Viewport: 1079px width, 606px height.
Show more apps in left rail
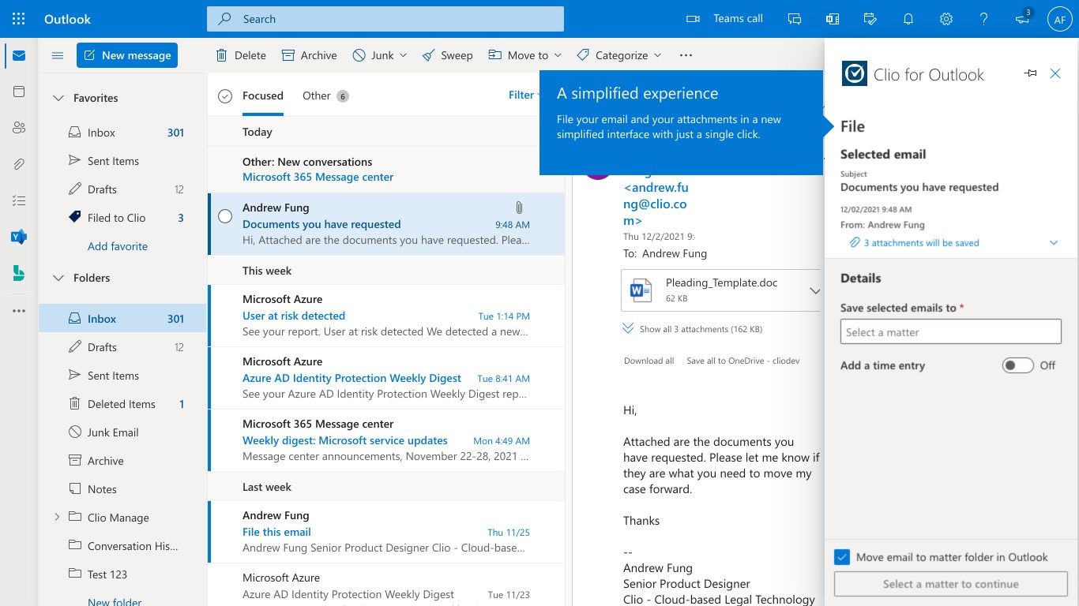pyautogui.click(x=19, y=311)
